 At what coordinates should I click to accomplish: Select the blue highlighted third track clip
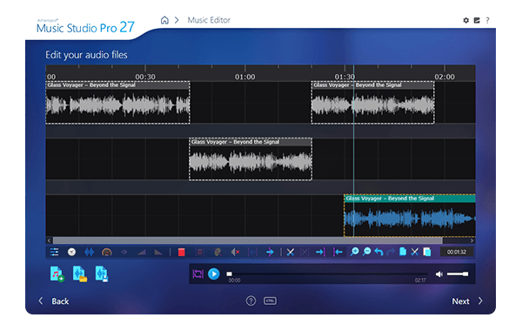pyautogui.click(x=410, y=215)
